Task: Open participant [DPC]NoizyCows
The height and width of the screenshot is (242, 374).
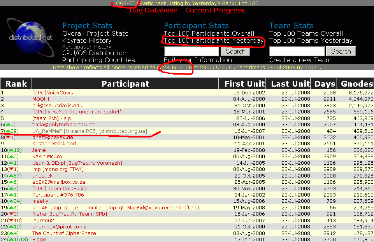Action: [53, 92]
